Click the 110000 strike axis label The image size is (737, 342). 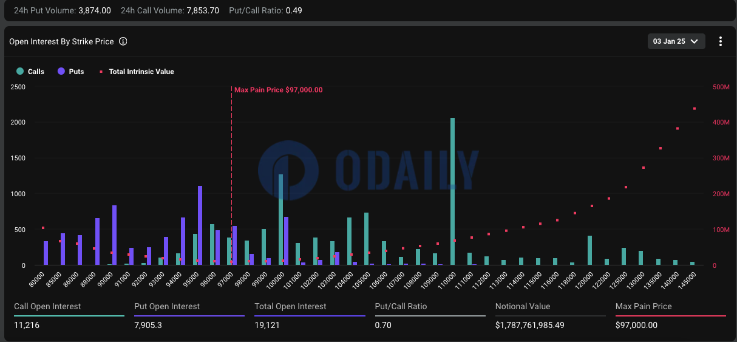click(447, 279)
